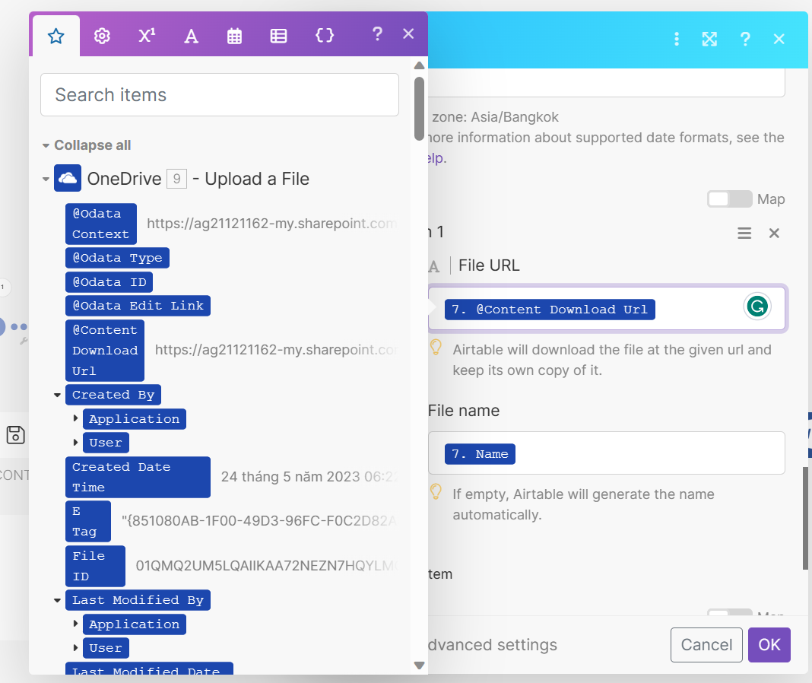Viewport: 812px width, 683px height.
Task: Confirm with the OK button
Action: [769, 645]
